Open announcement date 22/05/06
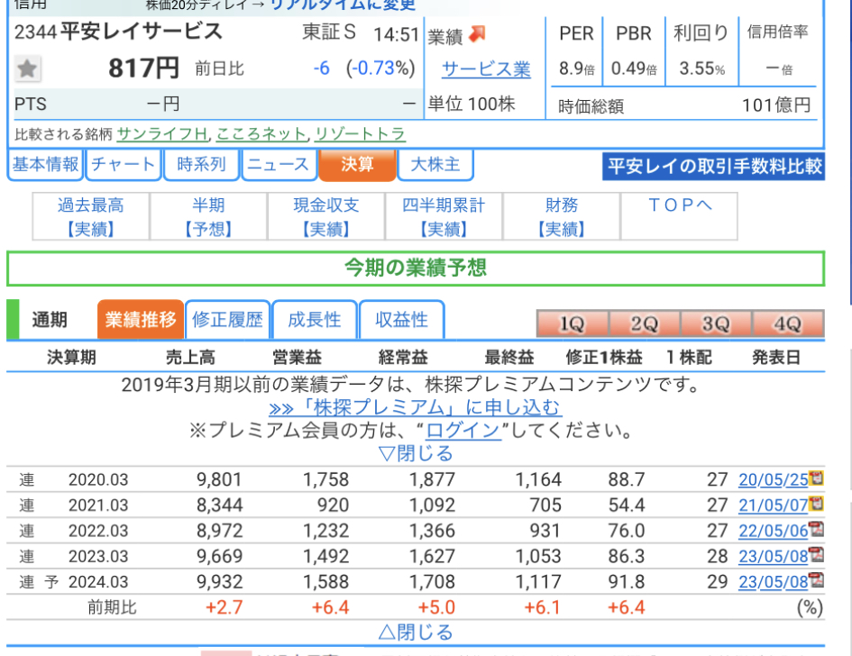This screenshot has height=656, width=852. pyautogui.click(x=774, y=531)
